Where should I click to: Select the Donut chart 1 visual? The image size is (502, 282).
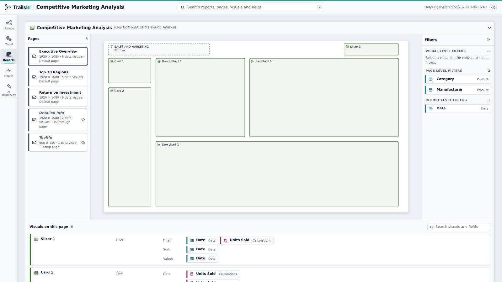200,97
